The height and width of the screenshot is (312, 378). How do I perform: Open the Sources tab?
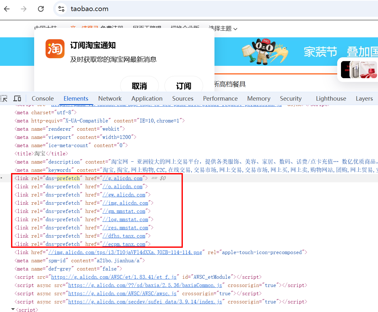(x=183, y=98)
